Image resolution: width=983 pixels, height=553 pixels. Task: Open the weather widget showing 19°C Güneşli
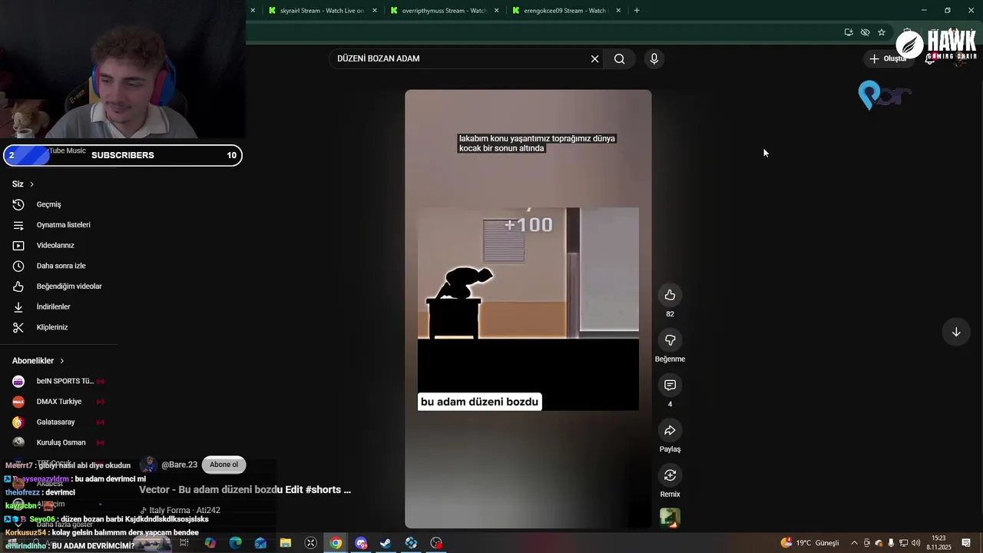point(810,543)
